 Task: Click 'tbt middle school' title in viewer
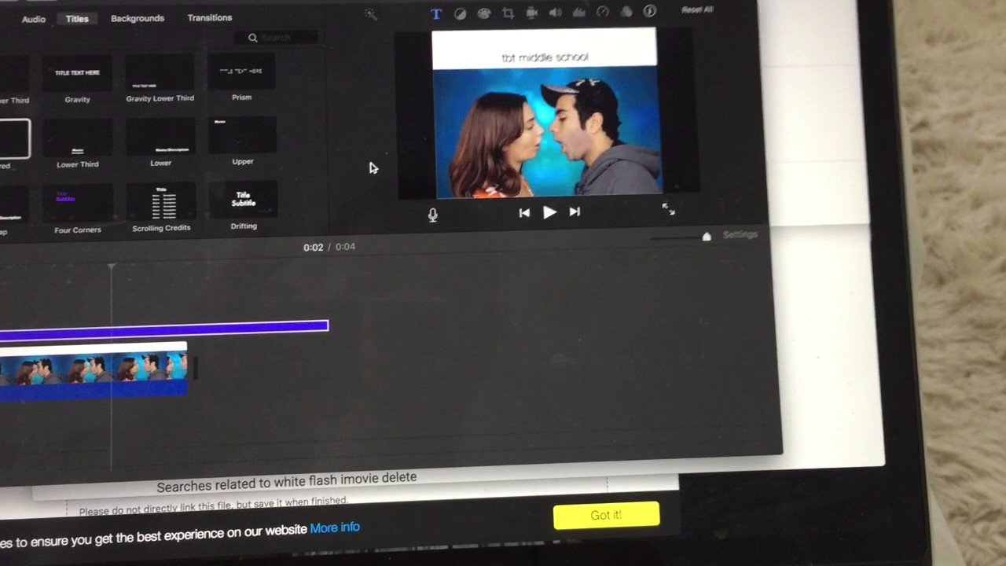pyautogui.click(x=545, y=57)
